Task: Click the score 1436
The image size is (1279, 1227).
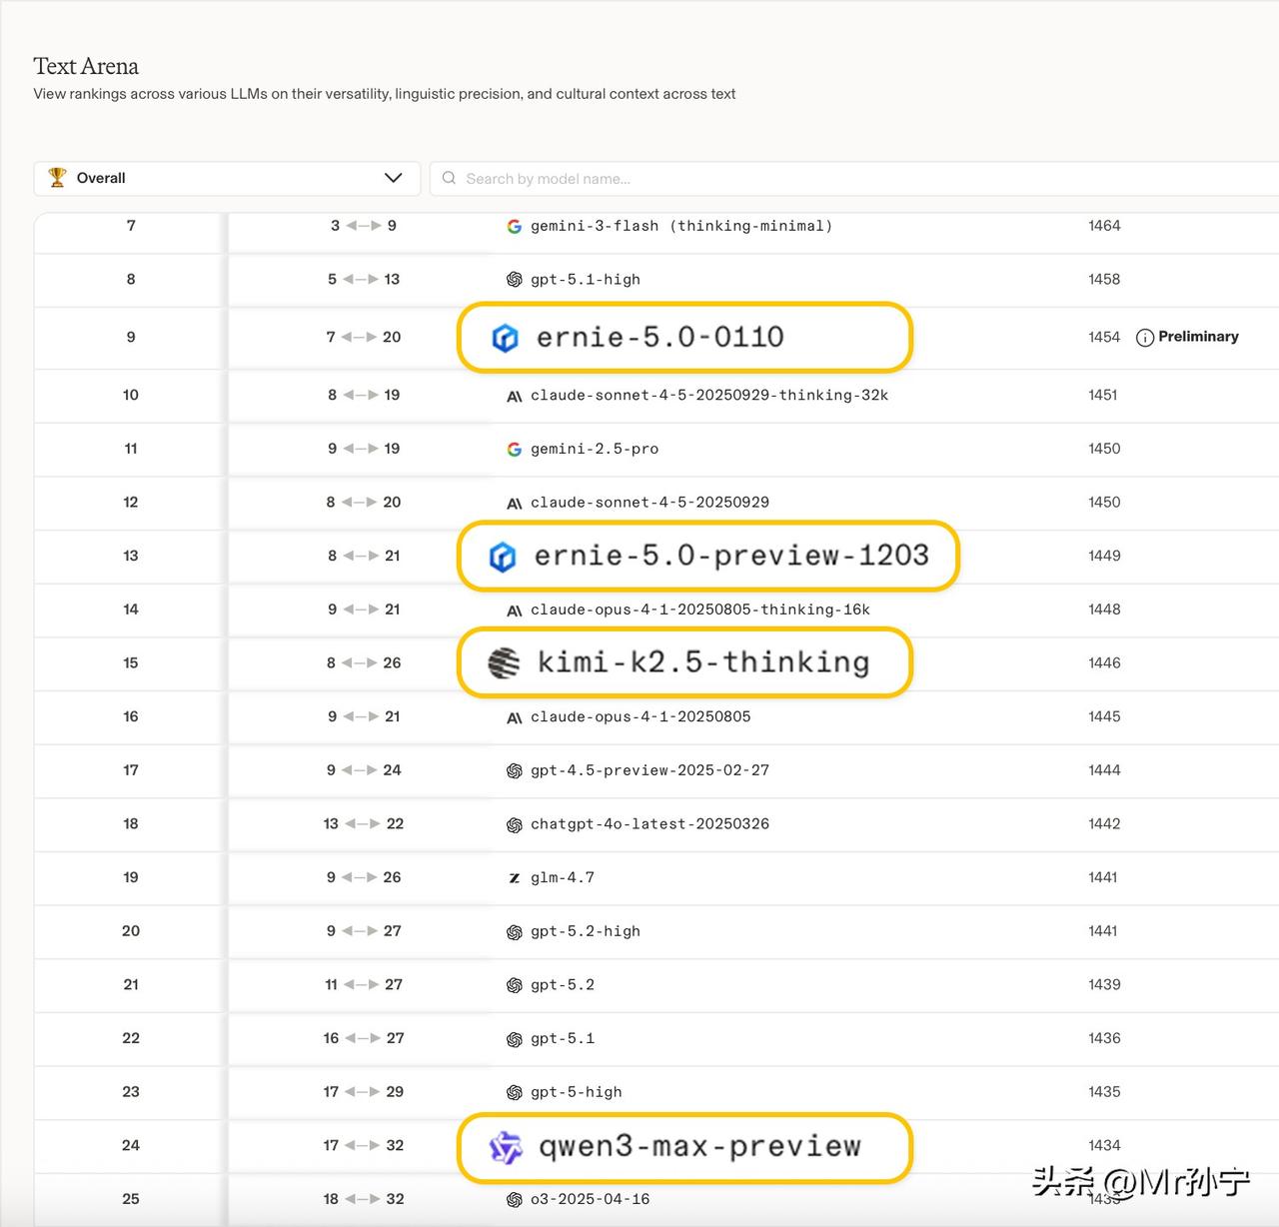Action: coord(1104,1038)
